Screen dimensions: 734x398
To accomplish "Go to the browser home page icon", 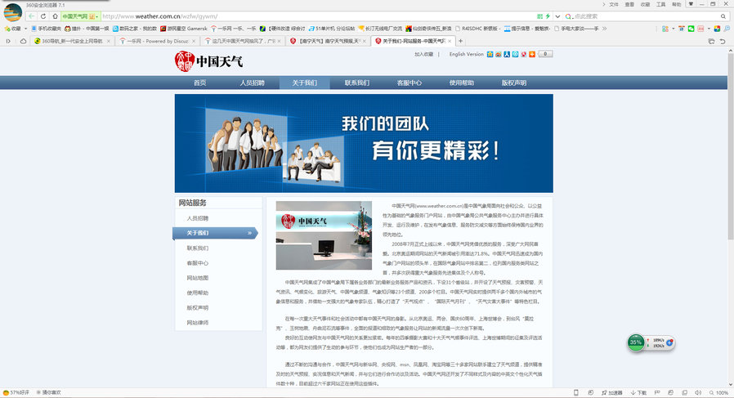I will (x=55, y=16).
